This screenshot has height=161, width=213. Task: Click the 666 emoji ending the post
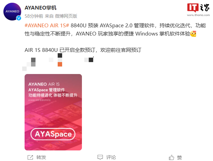tap(193, 34)
